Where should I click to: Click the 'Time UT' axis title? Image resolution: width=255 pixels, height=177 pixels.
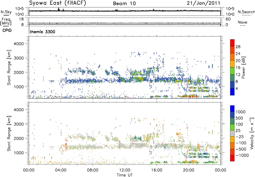(x=125, y=175)
